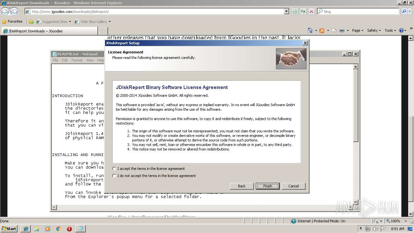Click the Print icon
The width and height of the screenshot is (414, 233).
(342, 30)
